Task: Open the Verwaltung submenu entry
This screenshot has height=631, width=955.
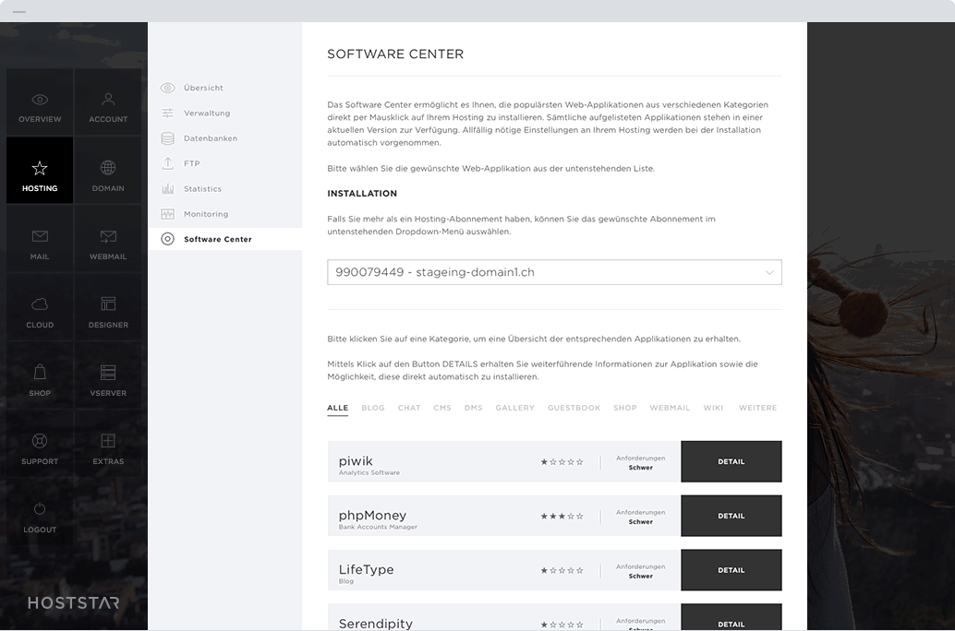Action: [207, 113]
